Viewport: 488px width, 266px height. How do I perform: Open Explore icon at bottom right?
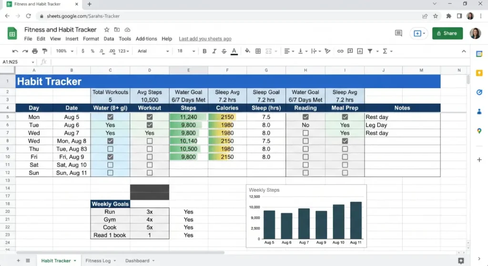[461, 261]
